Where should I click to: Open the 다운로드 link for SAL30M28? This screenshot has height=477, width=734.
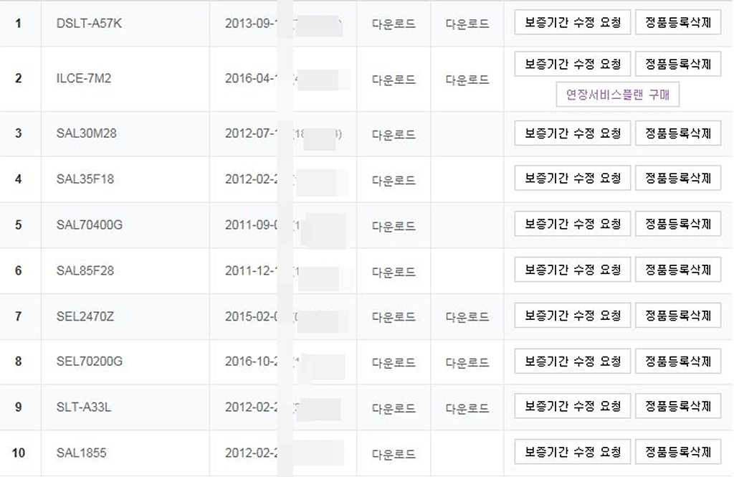tap(394, 135)
